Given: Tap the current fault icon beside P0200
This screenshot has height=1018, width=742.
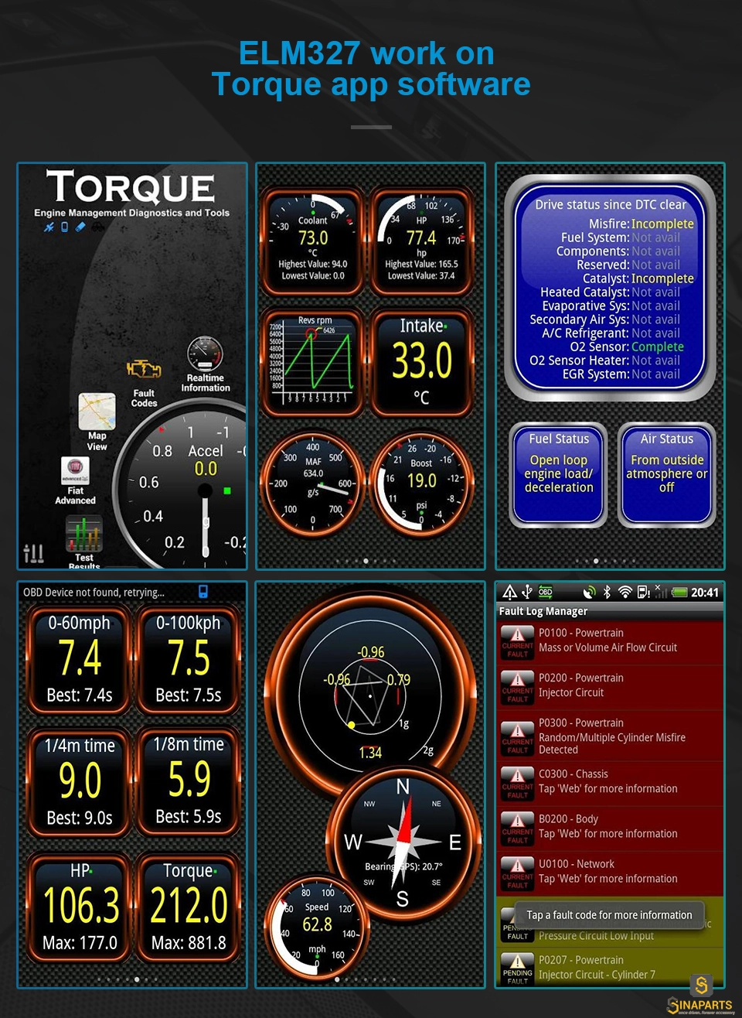Looking at the screenshot, I should coord(518,687).
